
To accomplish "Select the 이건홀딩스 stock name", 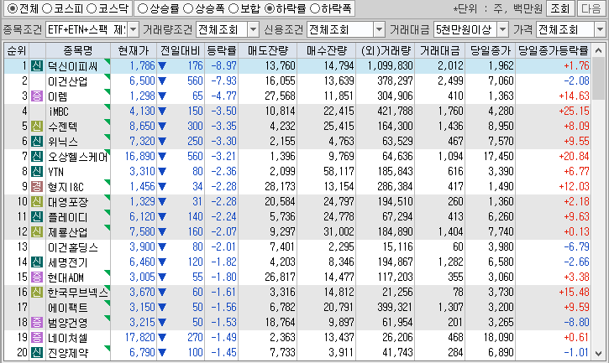I will [x=72, y=247].
